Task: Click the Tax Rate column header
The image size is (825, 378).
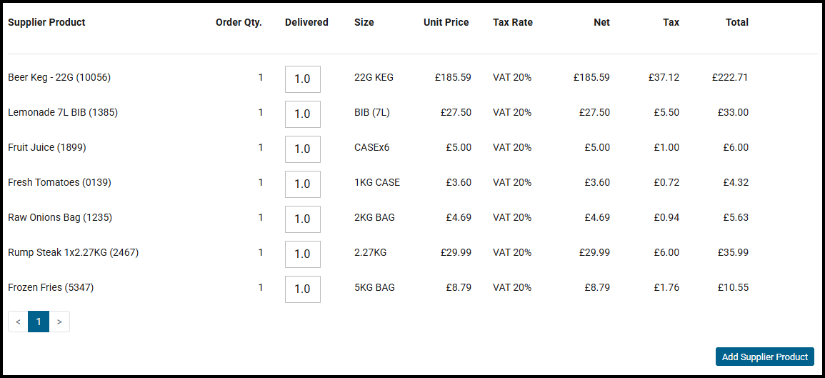Action: (x=513, y=22)
